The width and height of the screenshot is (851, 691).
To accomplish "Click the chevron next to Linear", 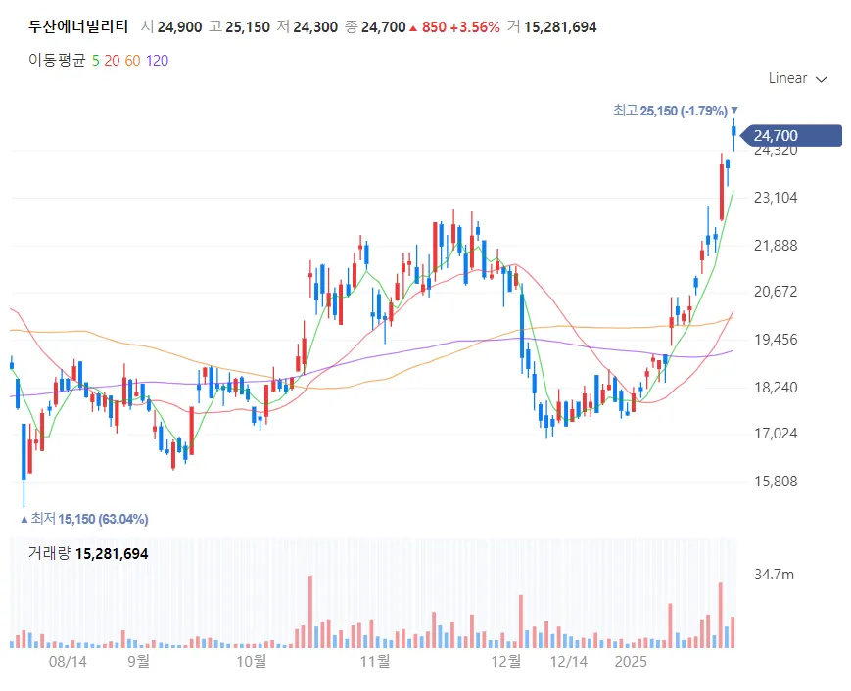I will pyautogui.click(x=822, y=79).
